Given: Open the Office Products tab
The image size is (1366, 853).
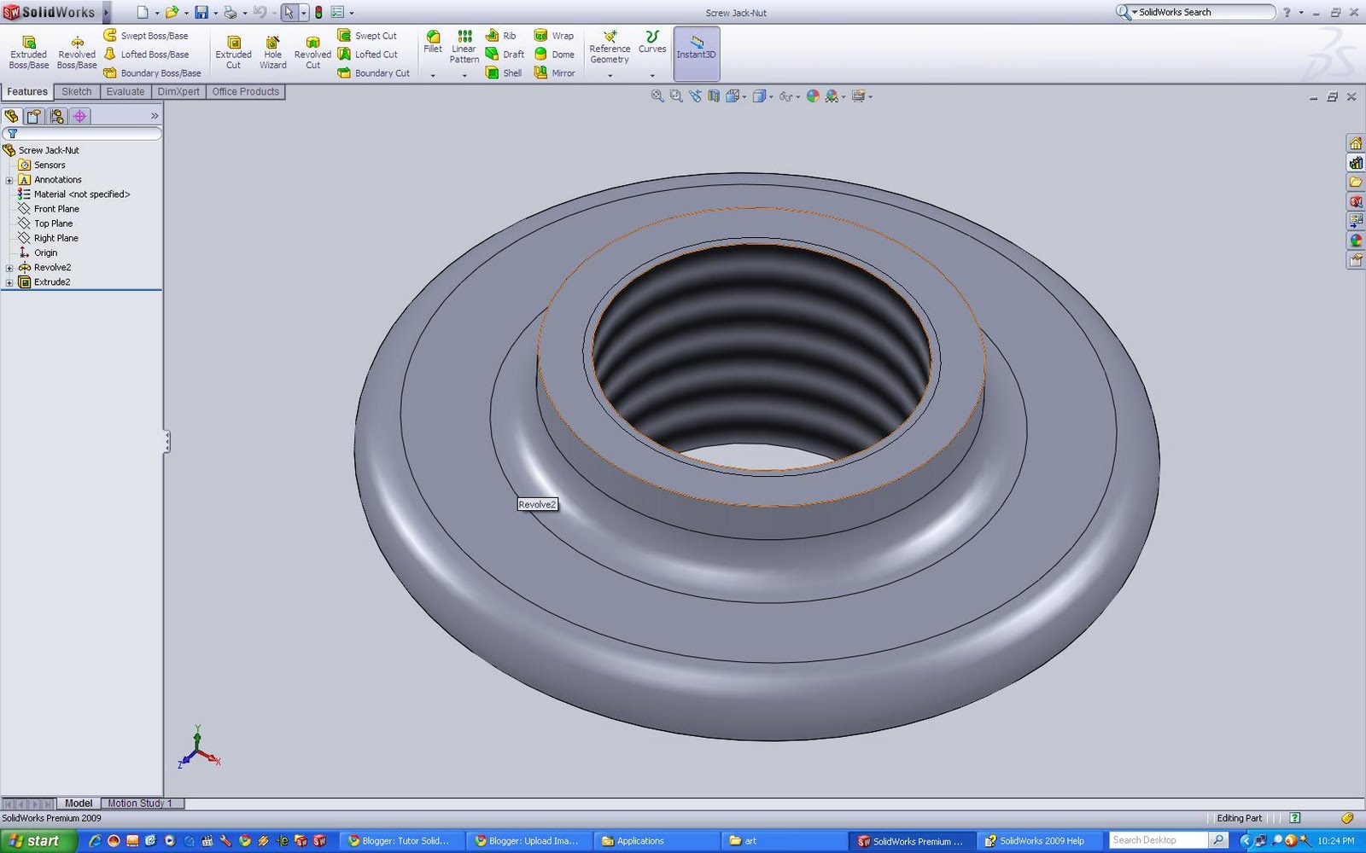Looking at the screenshot, I should [246, 91].
